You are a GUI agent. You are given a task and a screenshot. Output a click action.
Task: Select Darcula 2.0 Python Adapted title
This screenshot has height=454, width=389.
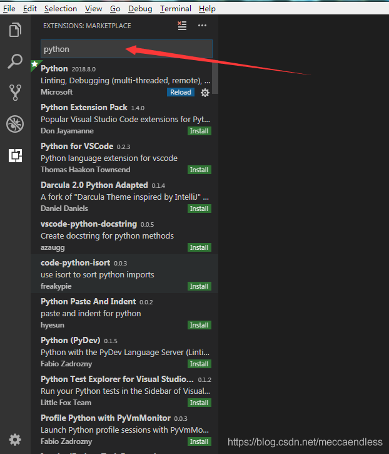pyautogui.click(x=94, y=185)
